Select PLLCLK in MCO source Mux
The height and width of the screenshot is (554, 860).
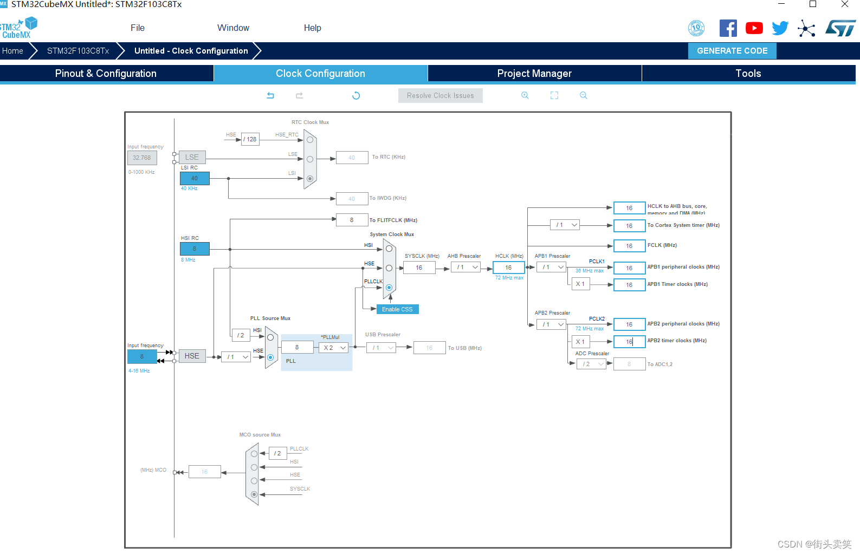[x=254, y=454]
